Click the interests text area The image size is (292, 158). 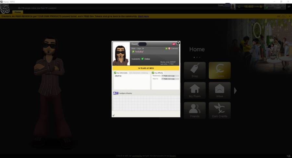[x=132, y=82]
